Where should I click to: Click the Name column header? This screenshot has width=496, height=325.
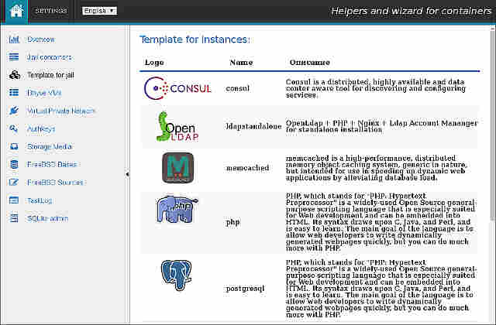click(x=241, y=62)
